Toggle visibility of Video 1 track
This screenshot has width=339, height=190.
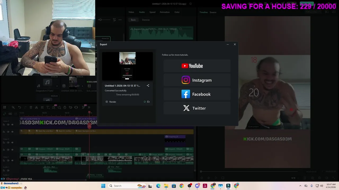(12, 160)
